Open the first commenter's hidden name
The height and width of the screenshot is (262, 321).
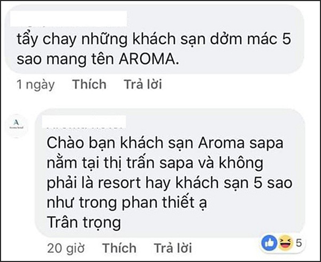(68, 19)
